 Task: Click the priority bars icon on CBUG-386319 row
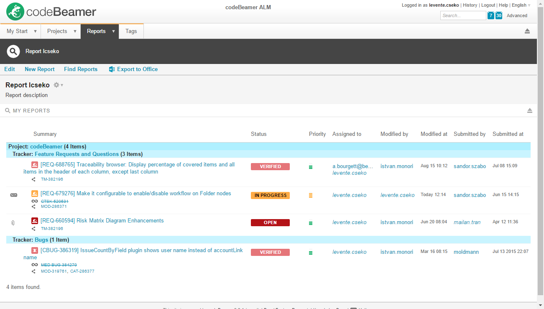point(311,253)
